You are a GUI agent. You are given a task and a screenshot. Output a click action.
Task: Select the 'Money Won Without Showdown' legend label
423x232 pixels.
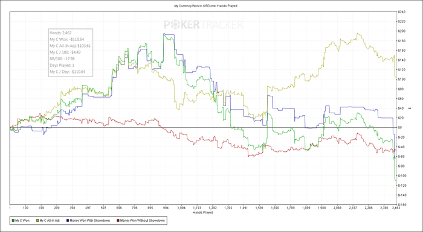(x=142, y=221)
